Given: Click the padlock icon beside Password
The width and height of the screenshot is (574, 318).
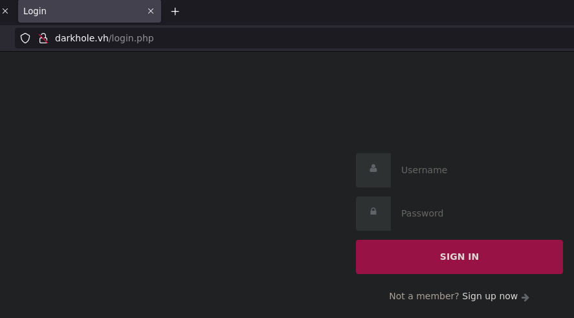Looking at the screenshot, I should pos(373,212).
